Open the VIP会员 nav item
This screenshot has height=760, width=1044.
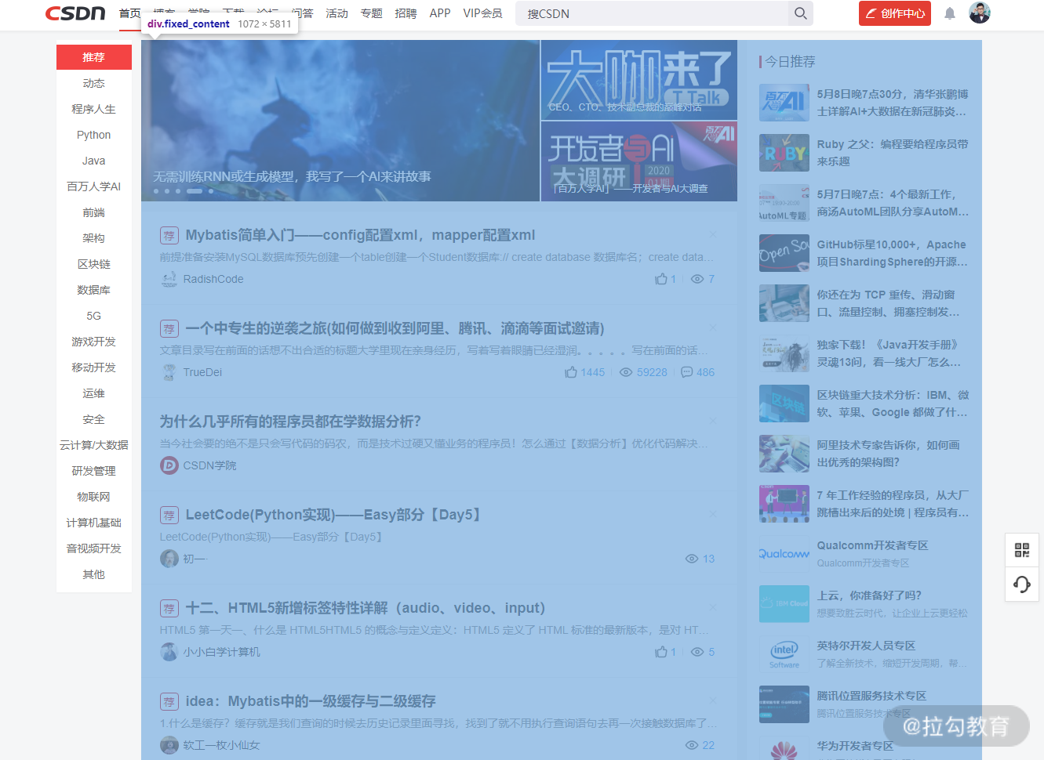(x=482, y=13)
